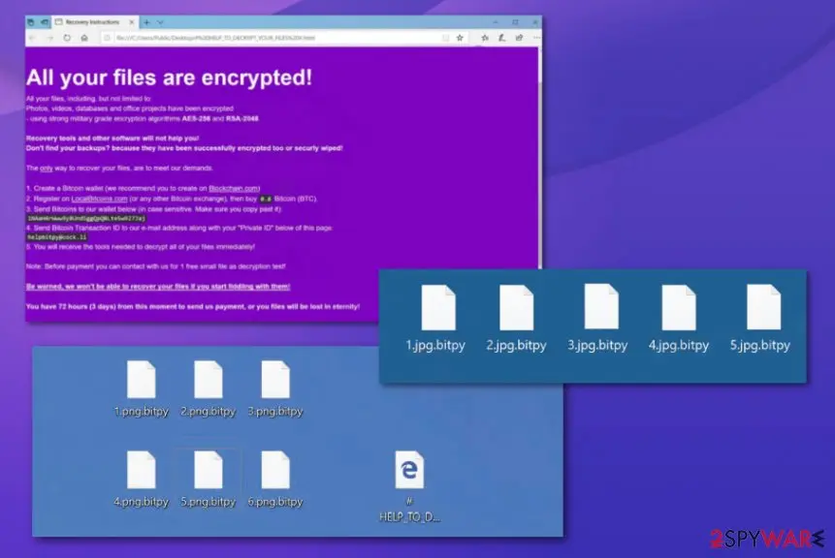This screenshot has height=558, width=835.
Task: Minimize the Edge browser window
Action: tap(496, 22)
